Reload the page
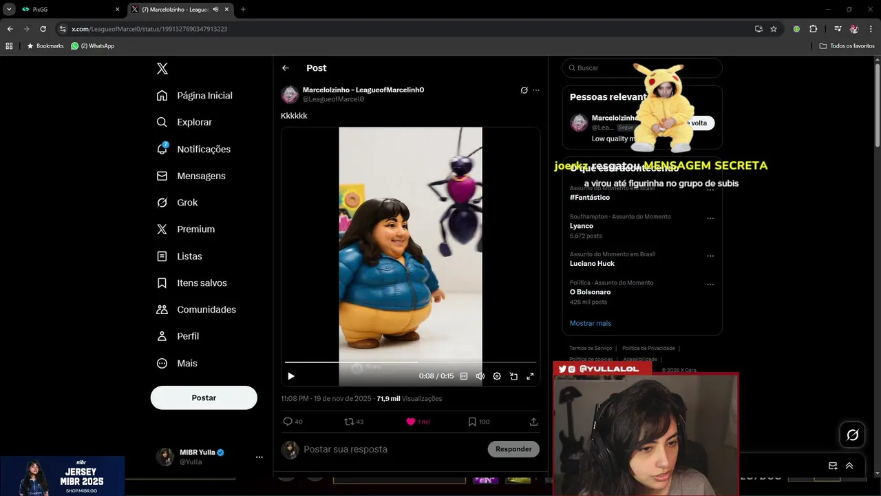Screen dimensions: 881x496 pos(43,29)
